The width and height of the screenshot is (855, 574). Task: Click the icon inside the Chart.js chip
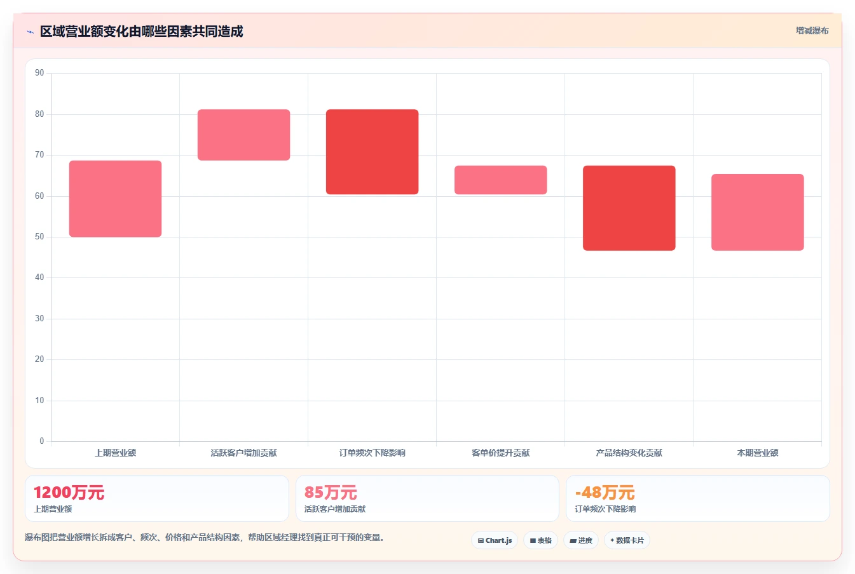click(481, 540)
